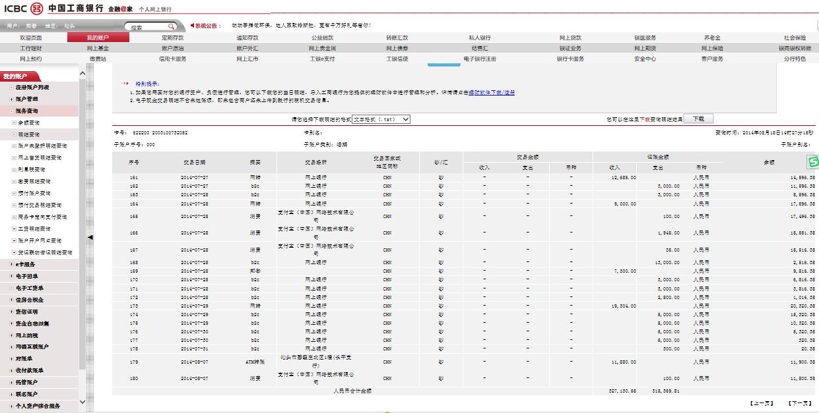The width and height of the screenshot is (819, 413).
Task: Open the 我的账户 tab in navigation
Action: (x=98, y=38)
